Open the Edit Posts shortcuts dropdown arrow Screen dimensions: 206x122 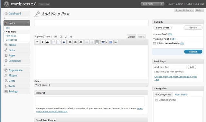tap(162, 4)
